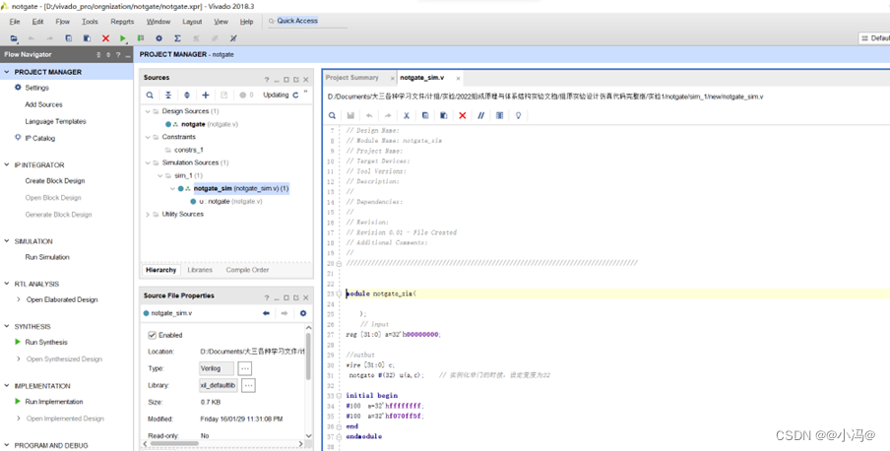Search in the Sources panel
Viewport: 890px width, 451px height.
click(x=150, y=95)
